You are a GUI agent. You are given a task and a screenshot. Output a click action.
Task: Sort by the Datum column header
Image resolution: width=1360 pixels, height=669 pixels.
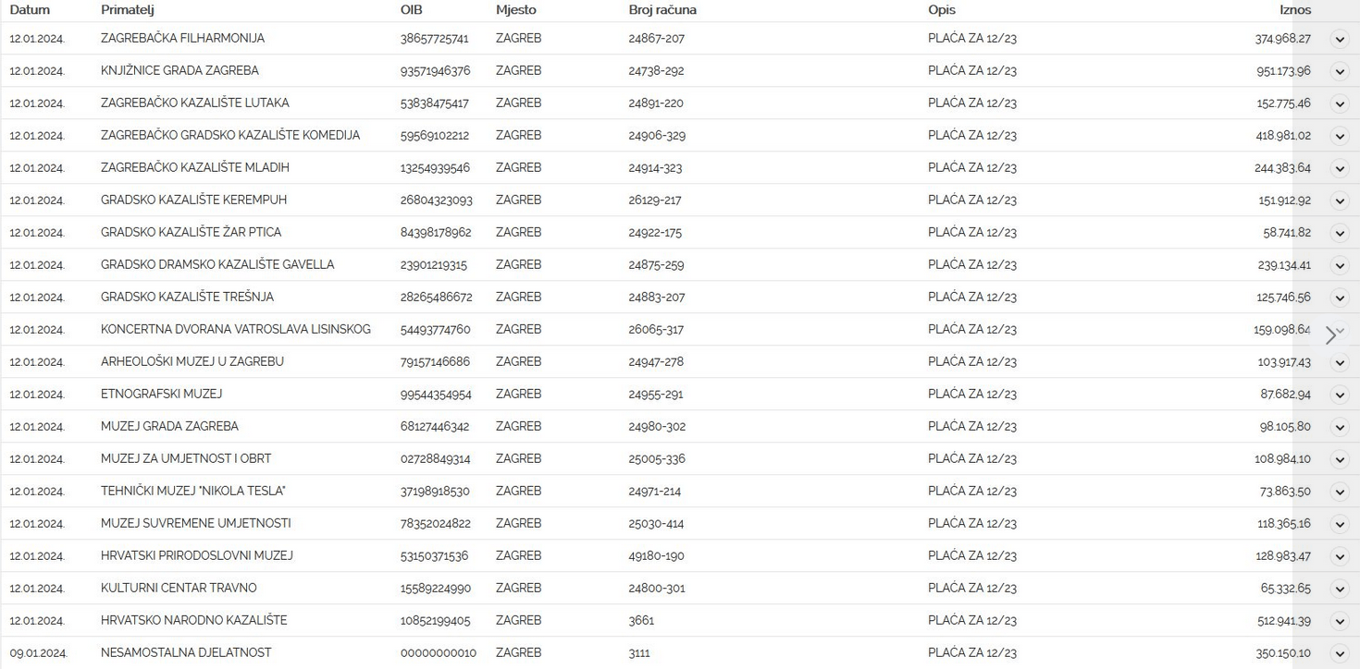tap(30, 10)
